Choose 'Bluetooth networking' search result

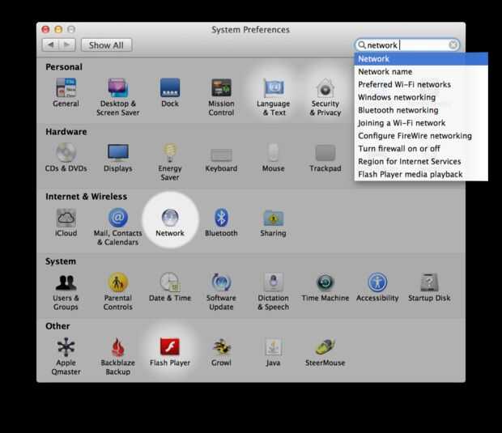click(x=421, y=110)
